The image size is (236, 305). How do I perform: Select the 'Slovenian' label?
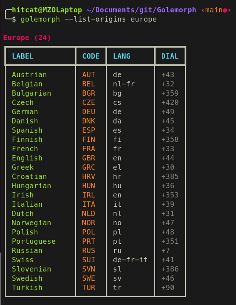coord(31,269)
